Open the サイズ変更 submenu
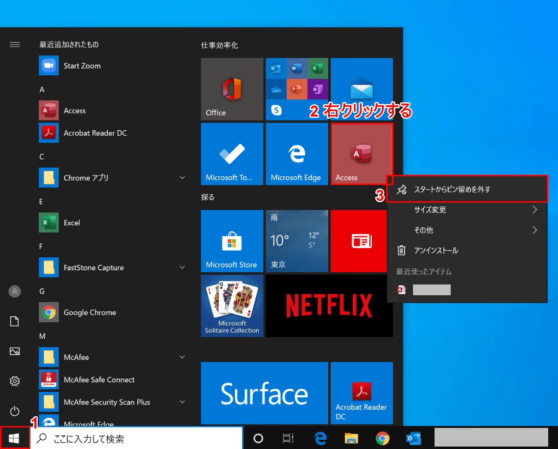Viewport: 558px width, 449px height. coord(467,210)
